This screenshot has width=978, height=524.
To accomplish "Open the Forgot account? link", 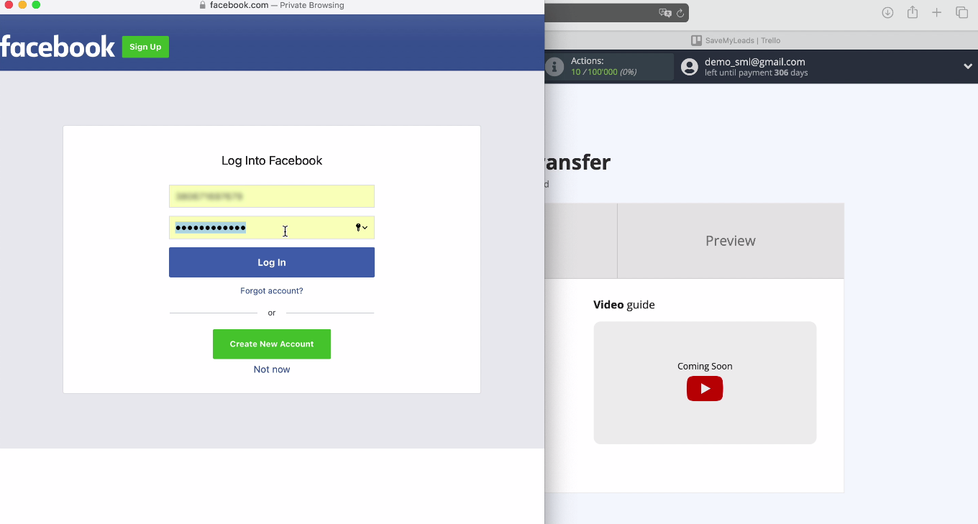I will coord(272,291).
